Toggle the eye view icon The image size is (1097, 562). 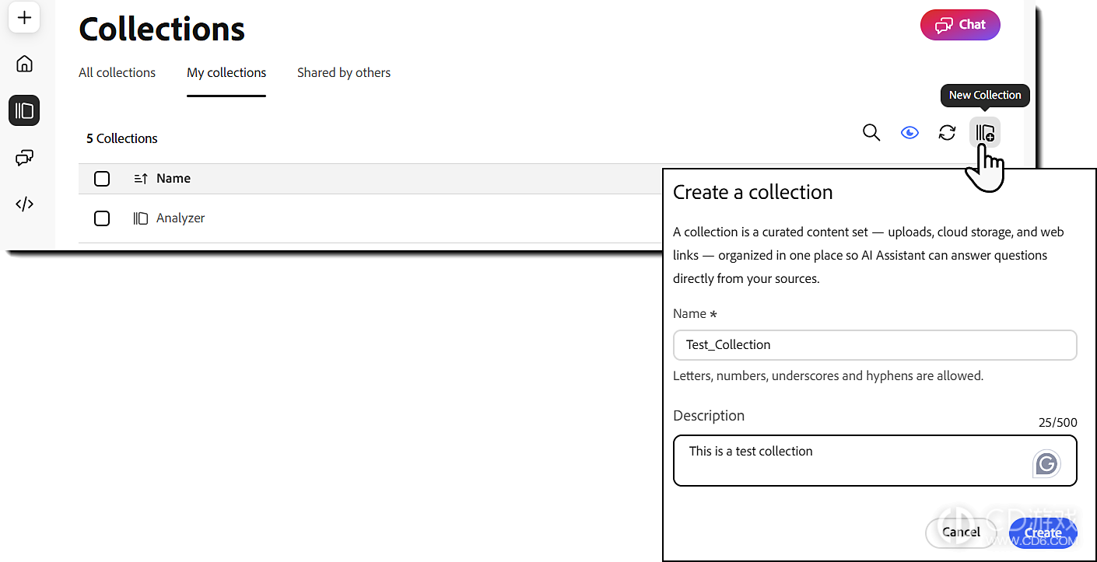(x=909, y=133)
